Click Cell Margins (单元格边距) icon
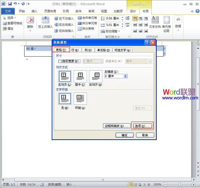Screen dimensions: 200x188 (166, 24)
